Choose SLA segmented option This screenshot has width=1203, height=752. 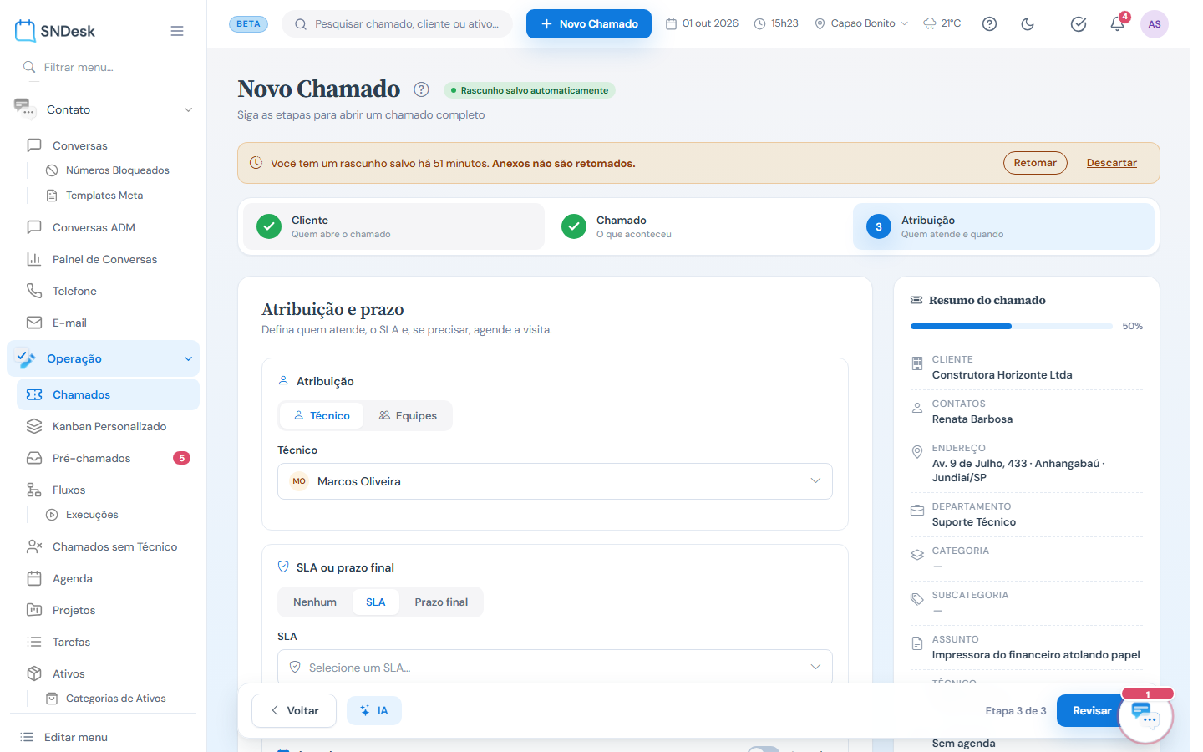tap(376, 602)
